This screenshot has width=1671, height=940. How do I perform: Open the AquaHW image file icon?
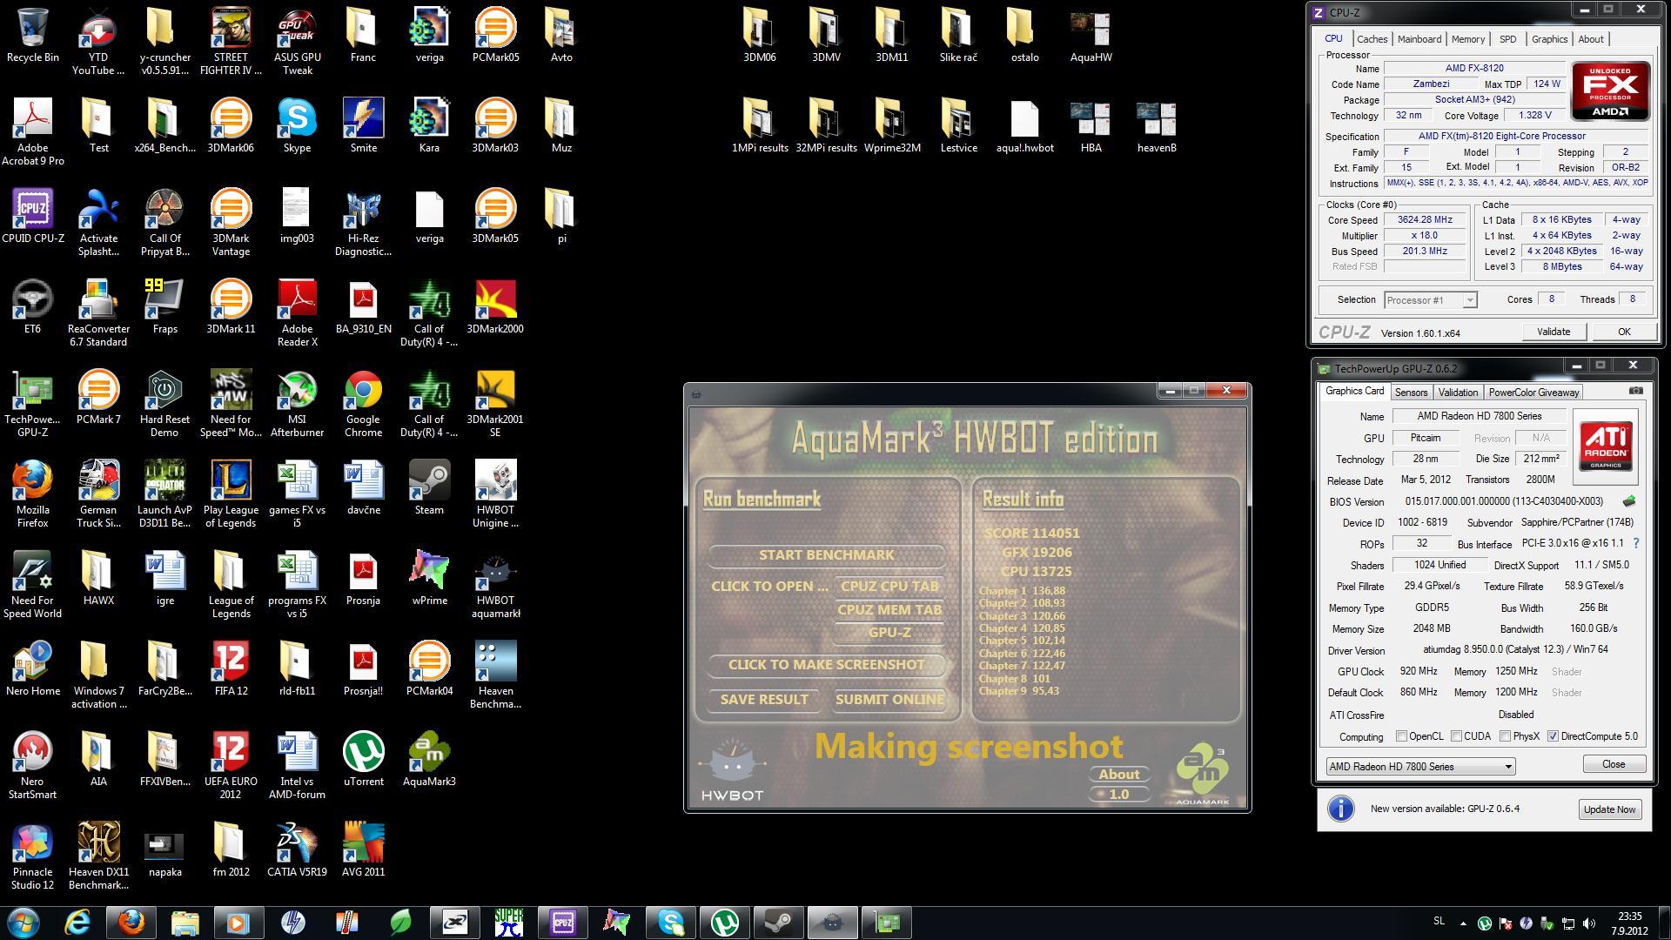[x=1091, y=37]
